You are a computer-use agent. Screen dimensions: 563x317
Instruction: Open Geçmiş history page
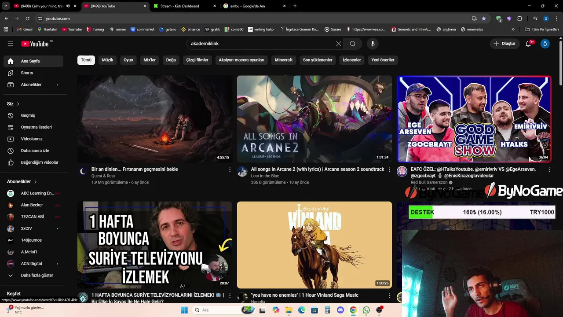coord(33,115)
